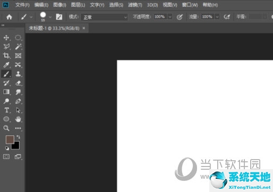
Task: Open the 3D(D) menu
Action: pos(152,5)
